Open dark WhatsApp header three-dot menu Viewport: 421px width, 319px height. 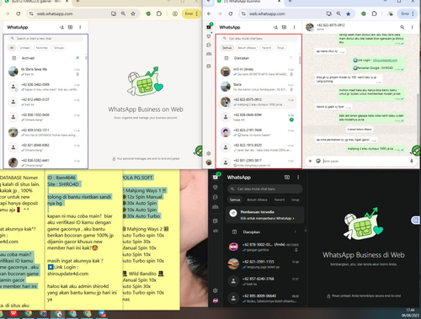click(298, 178)
